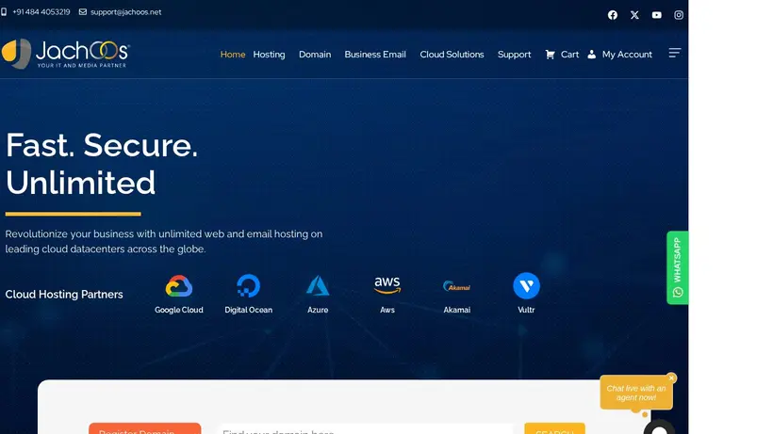
Task: Open the hamburger side menu icon
Action: (x=674, y=53)
